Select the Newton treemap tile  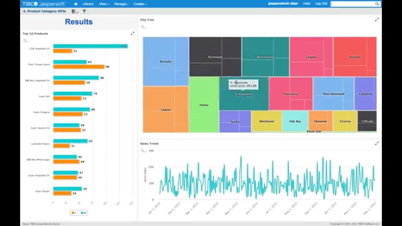click(355, 57)
